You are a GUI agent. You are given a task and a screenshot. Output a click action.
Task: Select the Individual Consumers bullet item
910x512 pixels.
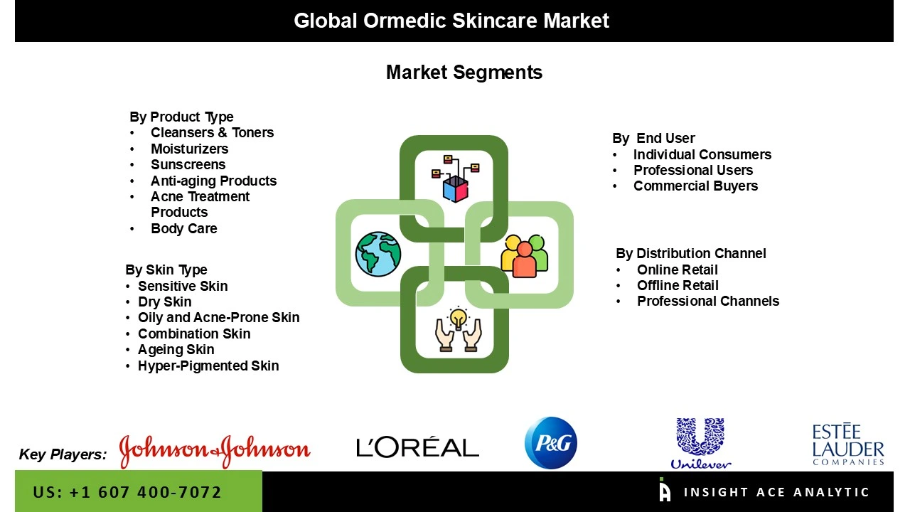(x=702, y=154)
